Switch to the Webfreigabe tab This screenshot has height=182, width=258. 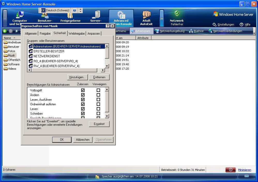(77, 34)
